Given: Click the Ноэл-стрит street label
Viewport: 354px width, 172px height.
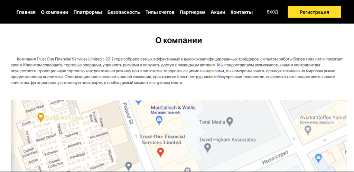Looking at the screenshot, I should 276,157.
